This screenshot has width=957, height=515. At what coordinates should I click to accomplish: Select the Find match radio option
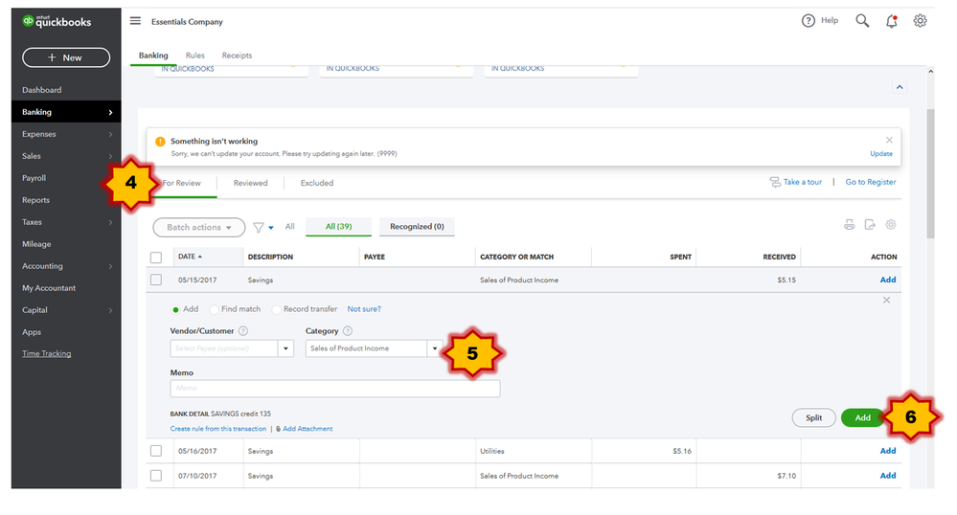(x=215, y=309)
